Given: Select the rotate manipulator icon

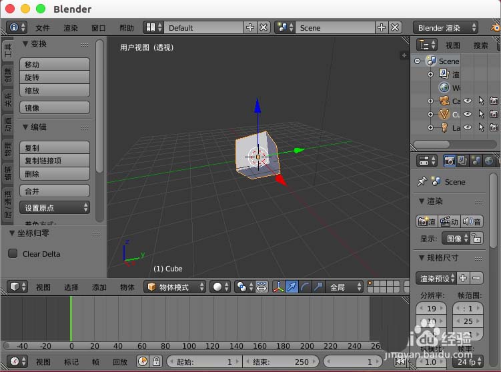Looking at the screenshot, I should click(305, 287).
